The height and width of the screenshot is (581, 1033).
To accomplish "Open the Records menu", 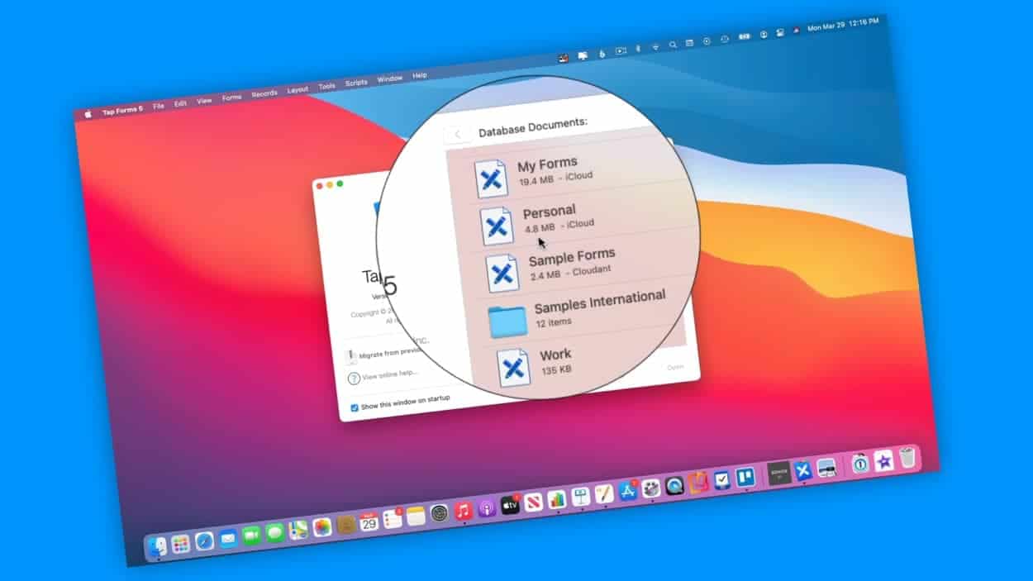I will [x=264, y=93].
